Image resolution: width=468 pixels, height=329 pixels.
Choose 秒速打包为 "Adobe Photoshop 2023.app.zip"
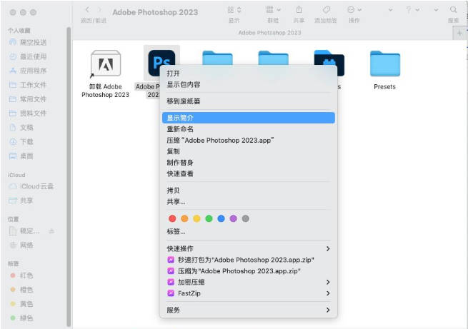click(249, 260)
